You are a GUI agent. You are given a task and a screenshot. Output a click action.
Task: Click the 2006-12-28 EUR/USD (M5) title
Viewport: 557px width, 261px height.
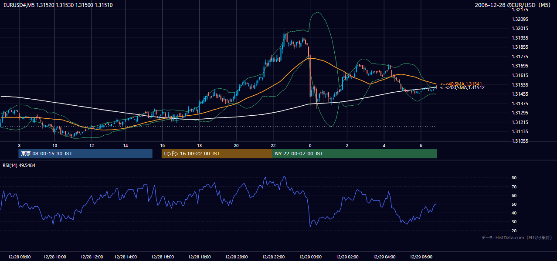click(513, 5)
